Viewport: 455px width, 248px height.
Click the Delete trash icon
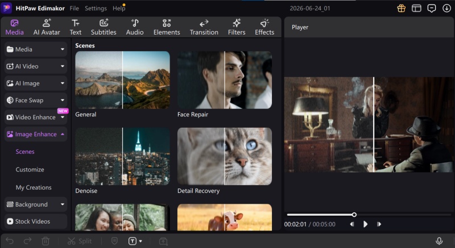click(x=45, y=241)
